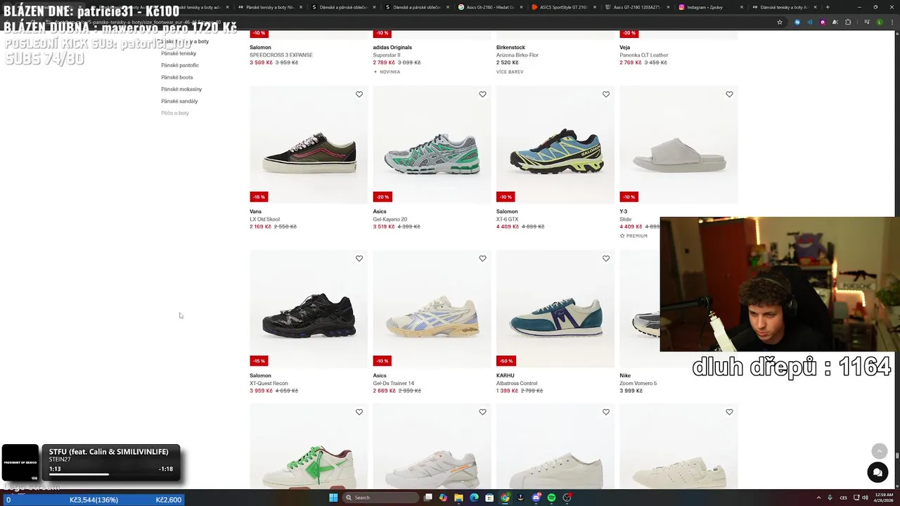
Task: Click the microphone tray icon
Action: [x=830, y=498]
